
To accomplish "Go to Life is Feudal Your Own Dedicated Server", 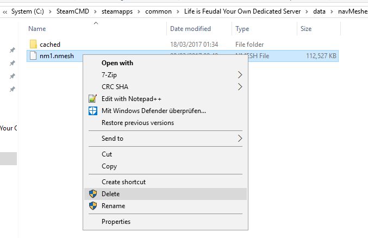I will click(242, 11).
